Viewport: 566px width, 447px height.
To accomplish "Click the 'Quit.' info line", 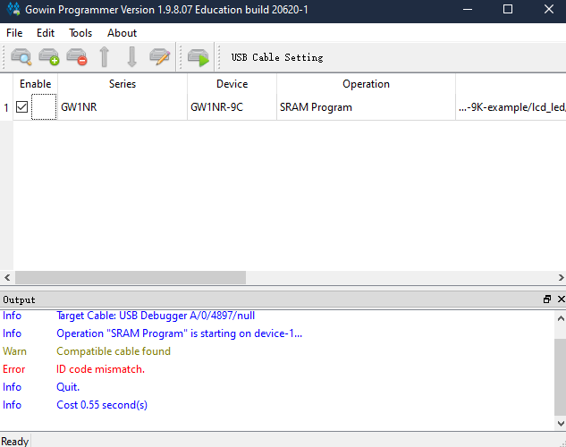I will tap(68, 387).
